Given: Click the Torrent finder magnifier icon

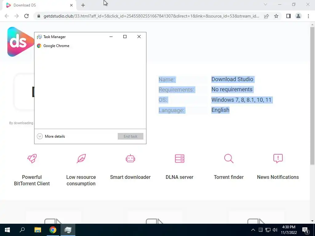Looking at the screenshot, I should (229, 159).
